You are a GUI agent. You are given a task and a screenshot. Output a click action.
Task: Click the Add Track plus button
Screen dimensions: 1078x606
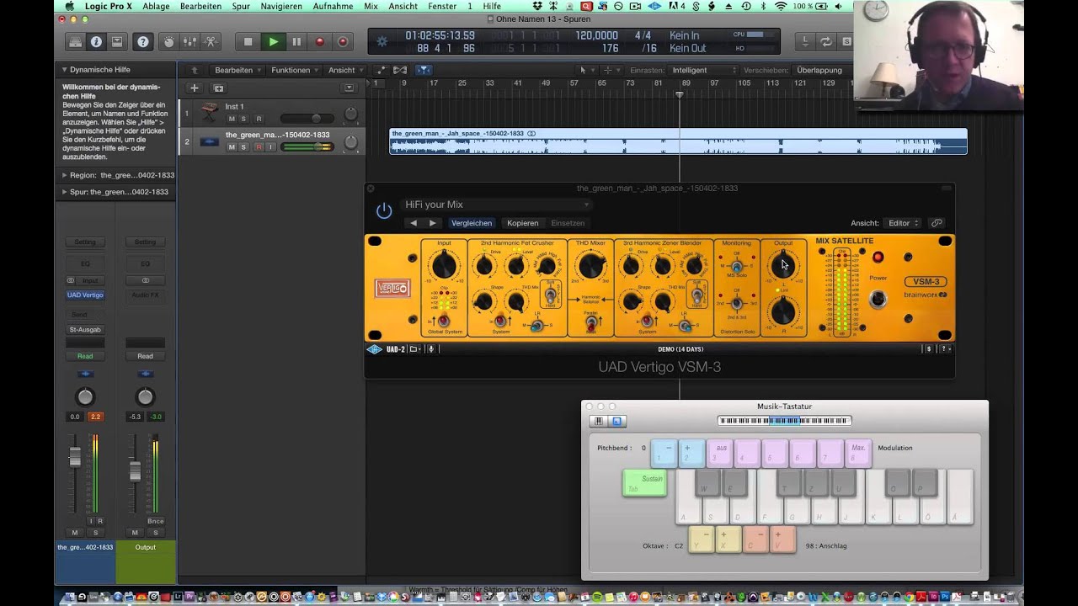click(195, 88)
